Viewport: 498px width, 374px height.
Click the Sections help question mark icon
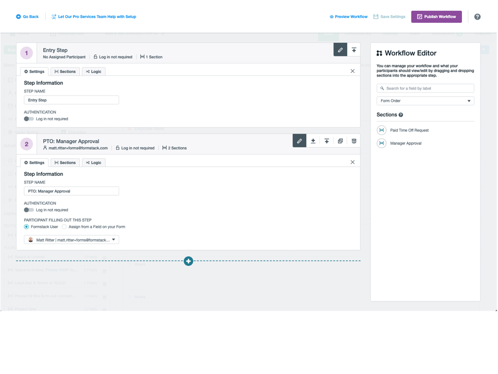coord(400,114)
